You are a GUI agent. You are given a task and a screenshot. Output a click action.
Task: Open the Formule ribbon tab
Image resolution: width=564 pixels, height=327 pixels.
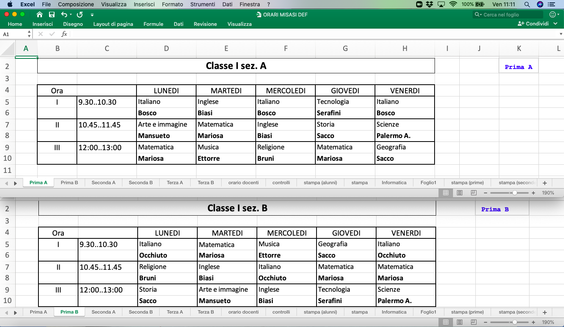153,24
